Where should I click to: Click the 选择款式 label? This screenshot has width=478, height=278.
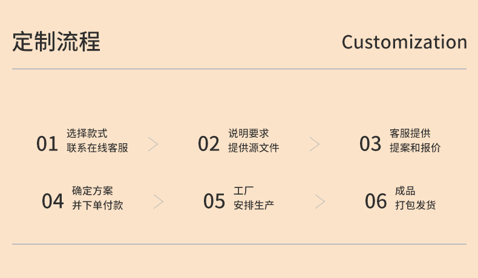click(x=87, y=134)
